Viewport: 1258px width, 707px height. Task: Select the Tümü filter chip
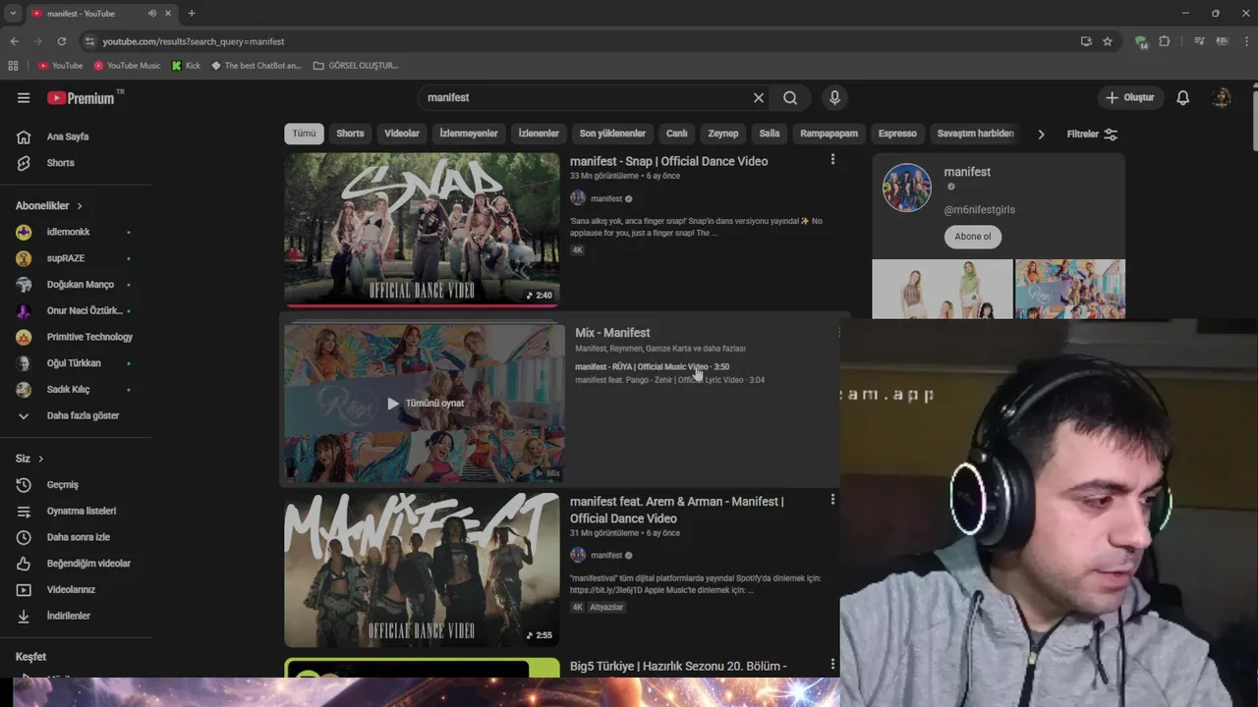coord(304,134)
